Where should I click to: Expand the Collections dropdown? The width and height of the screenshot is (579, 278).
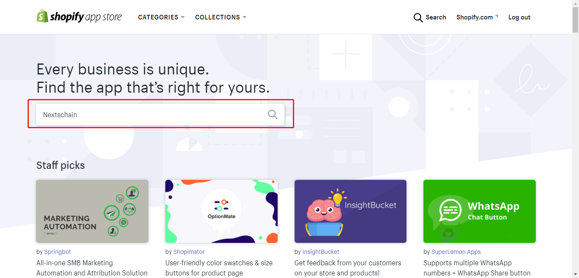coord(220,17)
